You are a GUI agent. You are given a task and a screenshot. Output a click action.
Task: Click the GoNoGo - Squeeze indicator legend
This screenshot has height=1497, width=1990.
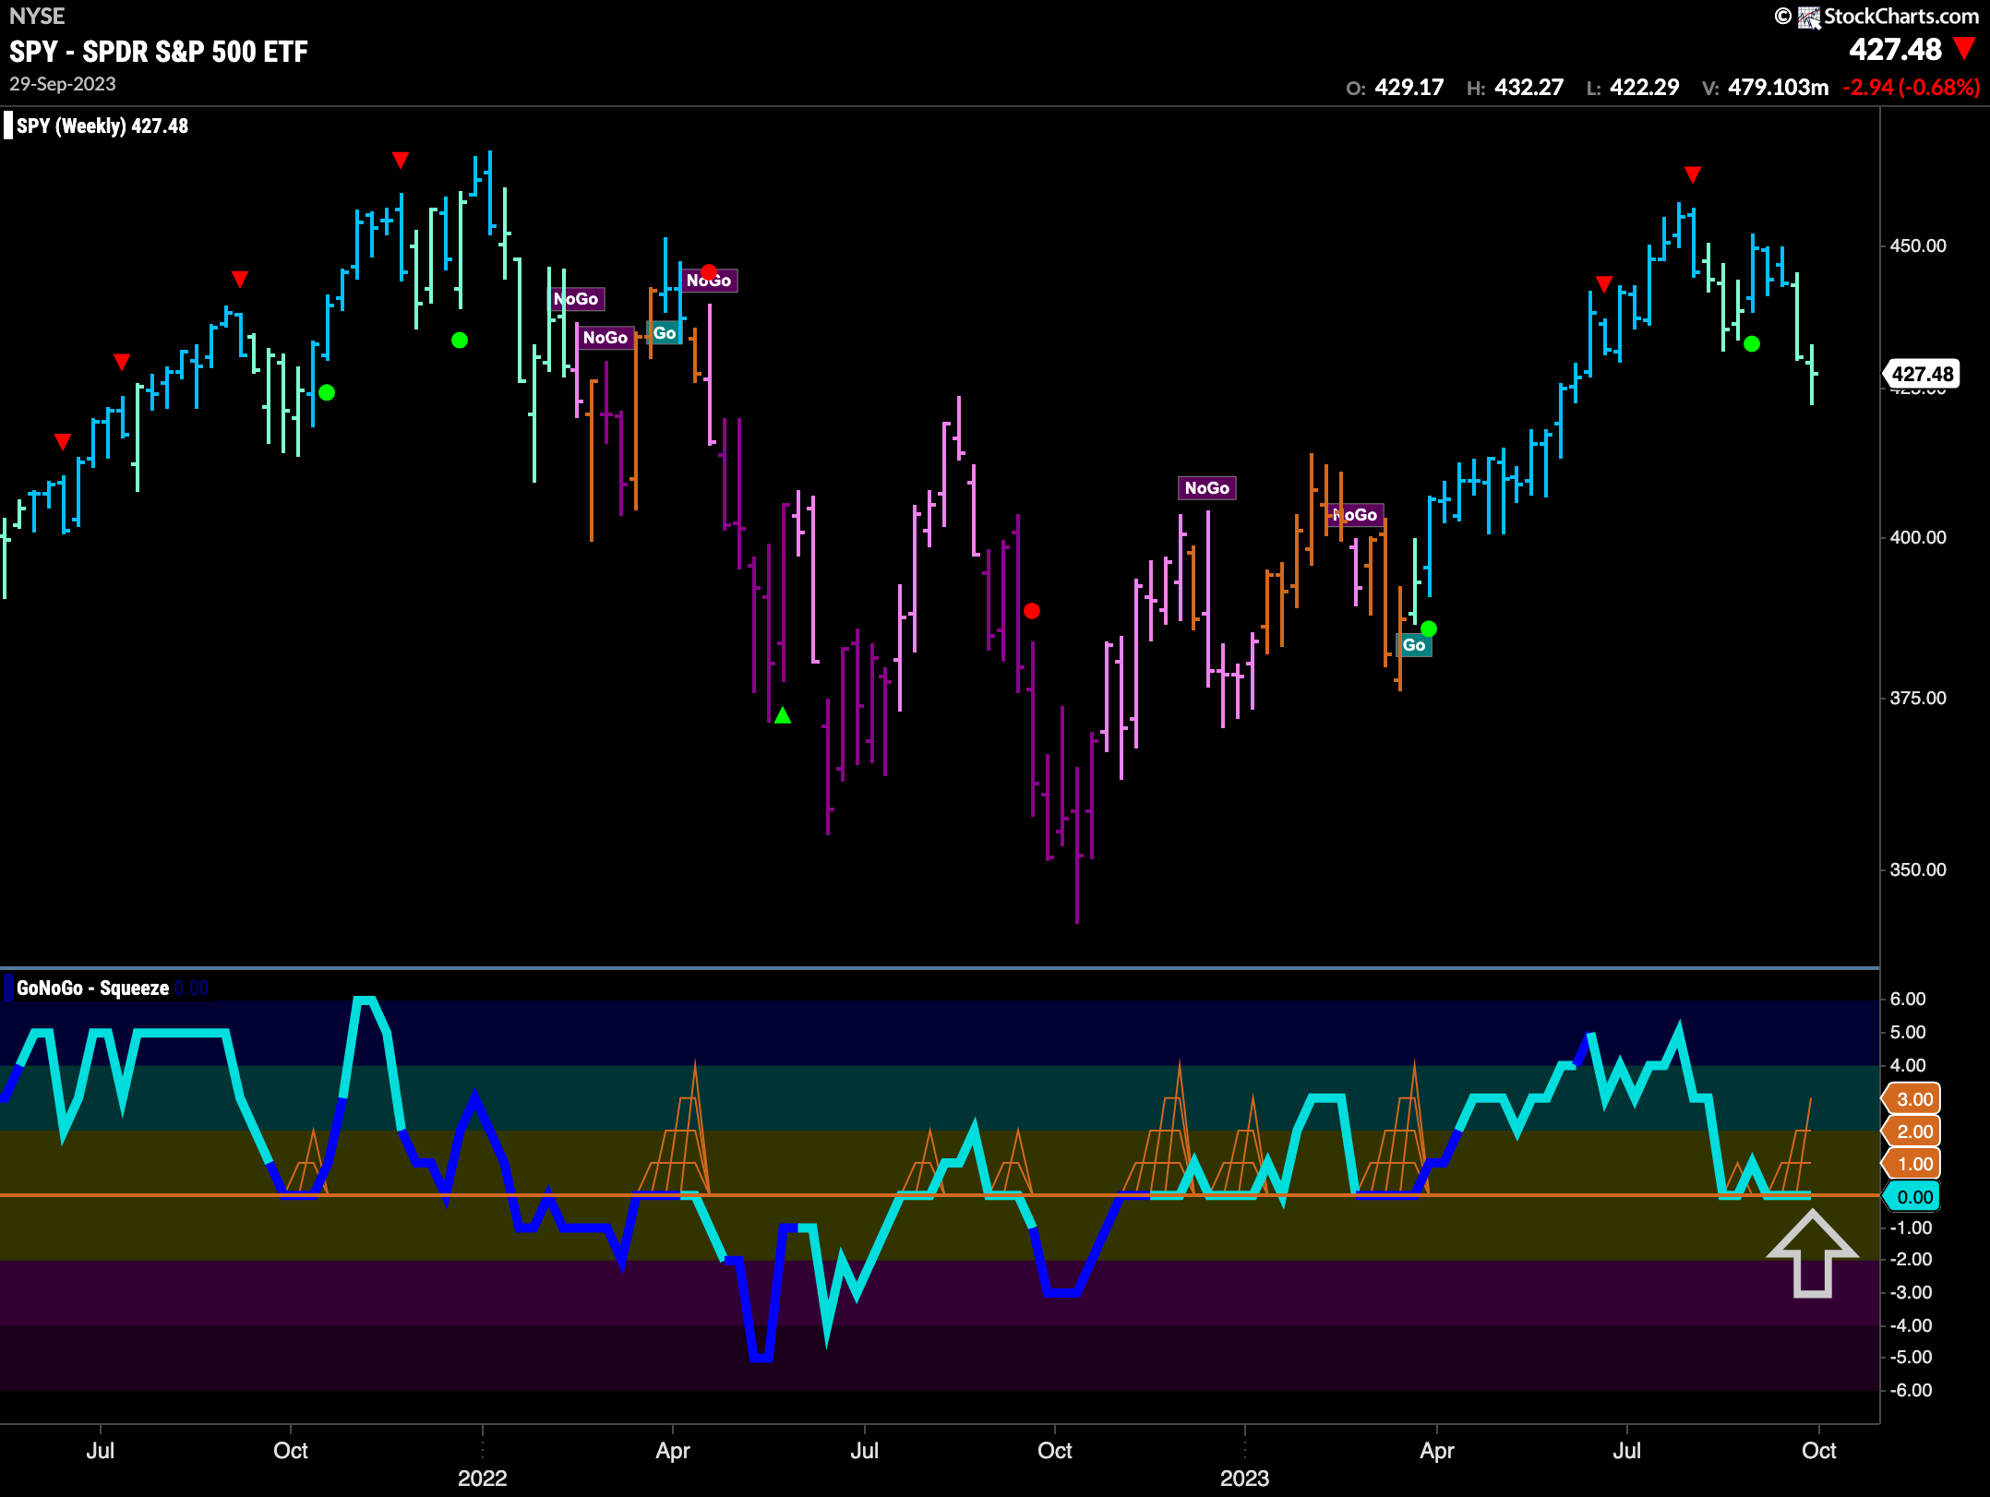point(92,988)
